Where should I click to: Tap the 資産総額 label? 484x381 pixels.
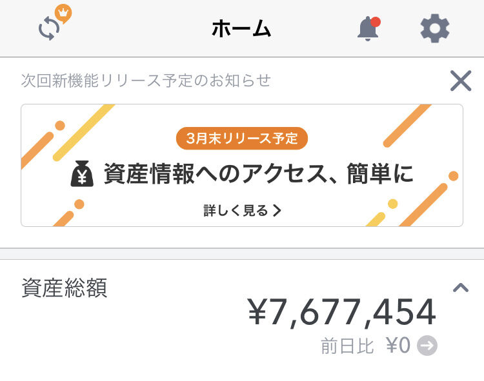[x=65, y=288]
